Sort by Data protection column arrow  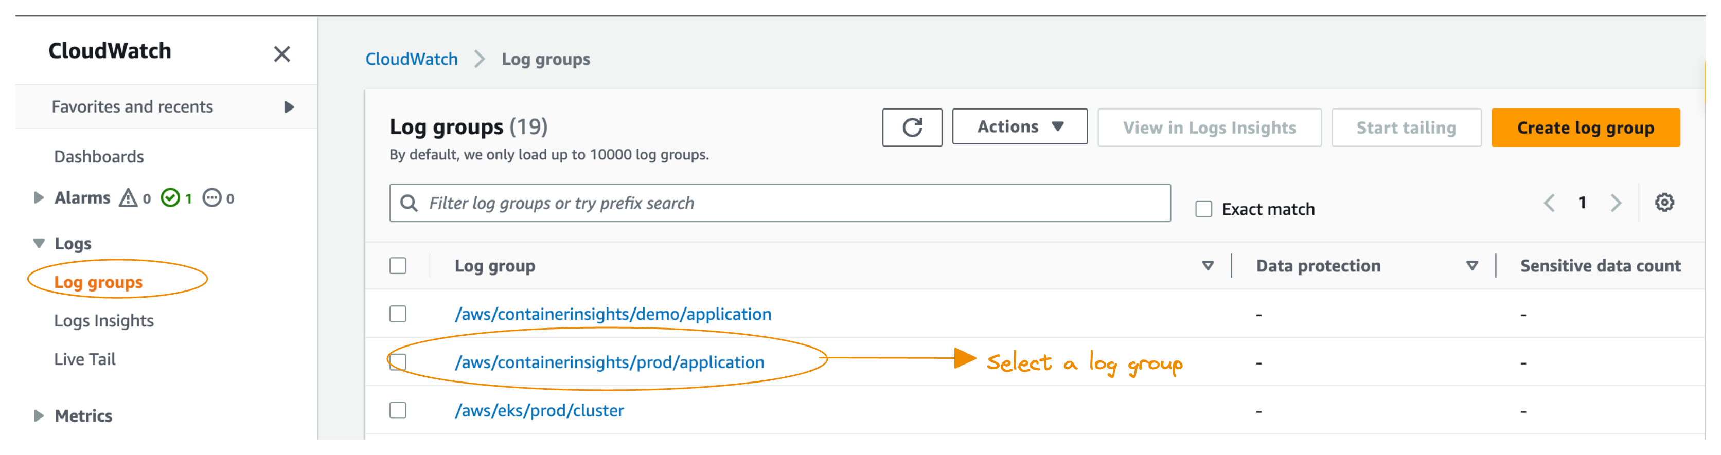point(1472,266)
